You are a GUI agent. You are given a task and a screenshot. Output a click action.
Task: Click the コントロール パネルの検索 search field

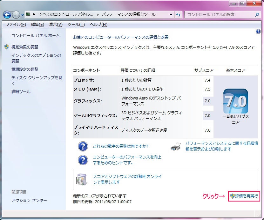219,15
